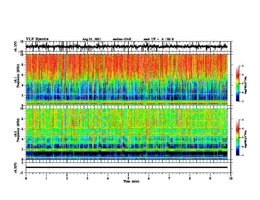Click inside the ch.2 frequency spectrogram

[x=126, y=134]
